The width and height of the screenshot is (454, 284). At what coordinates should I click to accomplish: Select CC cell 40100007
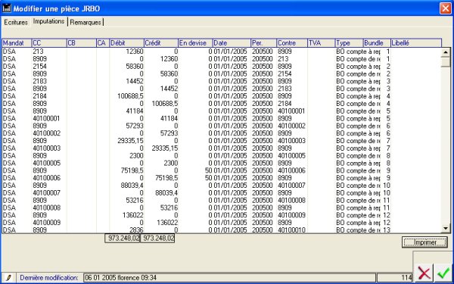pyautogui.click(x=46, y=192)
